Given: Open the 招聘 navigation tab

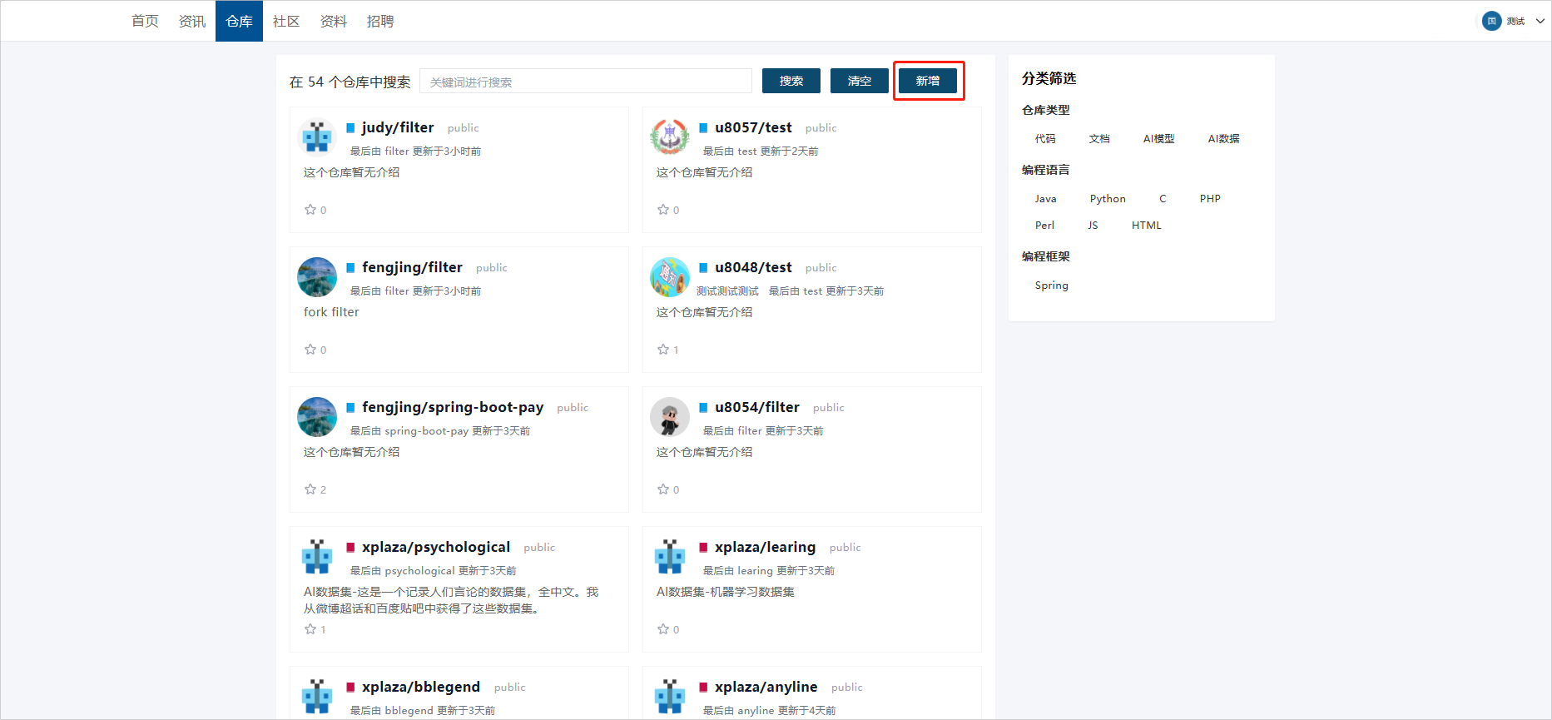Looking at the screenshot, I should pos(380,22).
